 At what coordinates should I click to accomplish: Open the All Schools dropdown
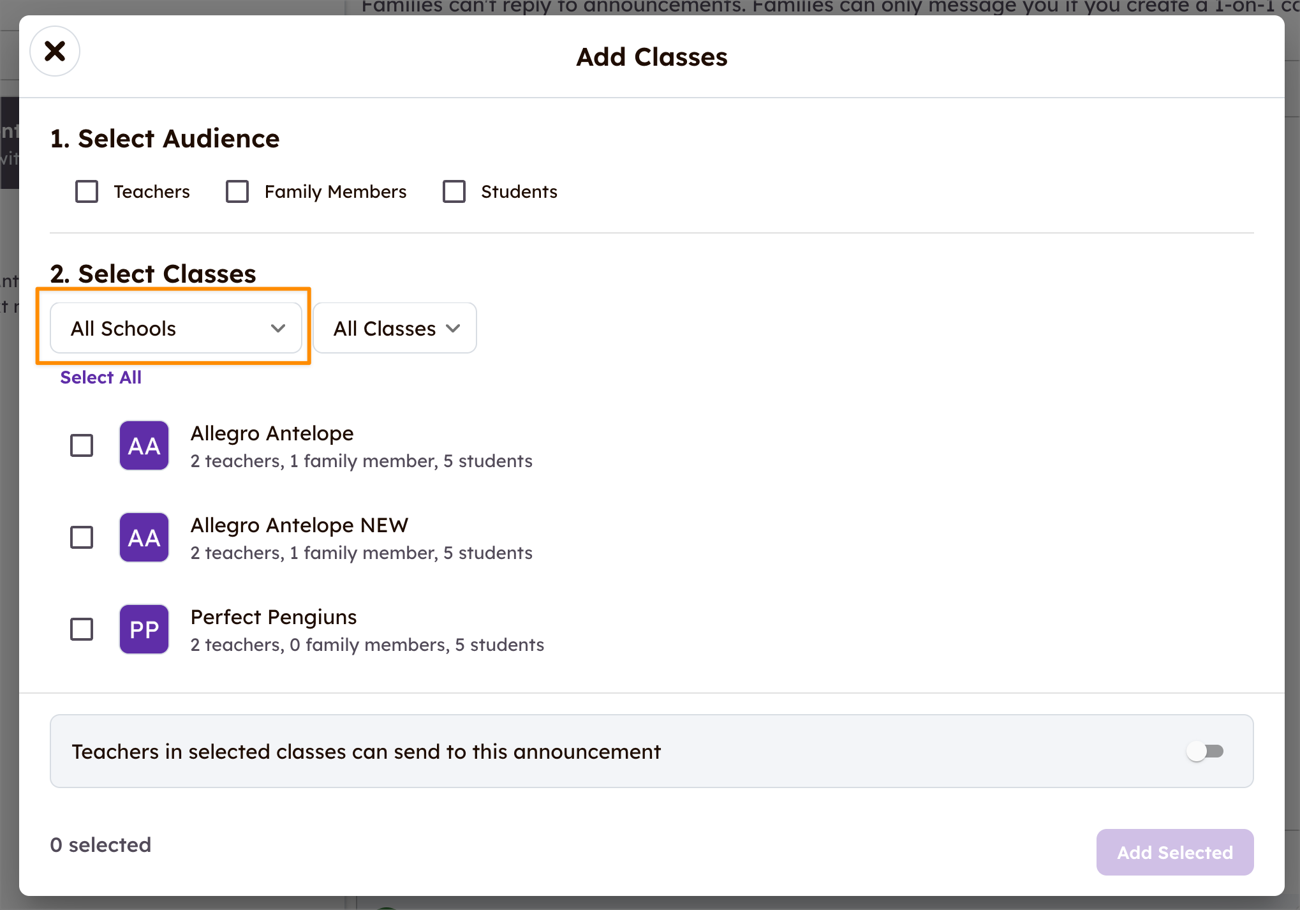[176, 328]
